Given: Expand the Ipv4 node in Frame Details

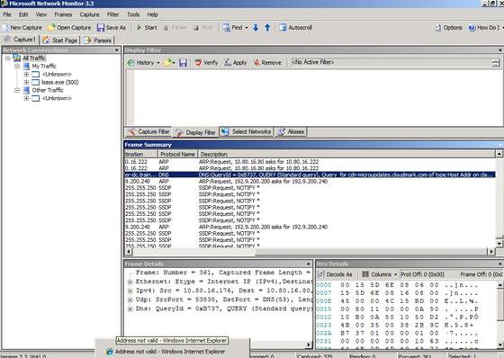Looking at the screenshot, I should (x=130, y=291).
